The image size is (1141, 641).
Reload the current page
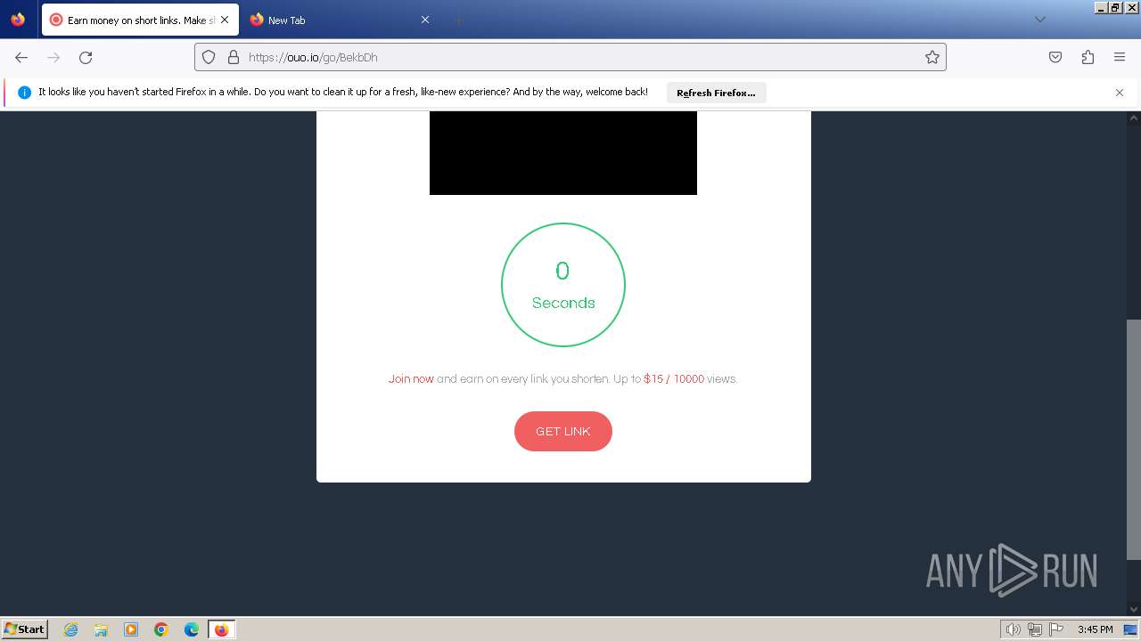coord(86,57)
